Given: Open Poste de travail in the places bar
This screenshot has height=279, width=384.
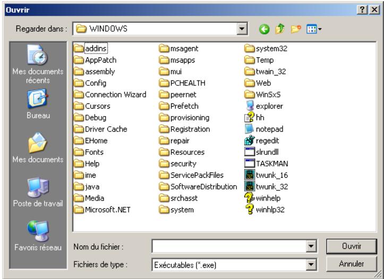Looking at the screenshot, I should pyautogui.click(x=38, y=192).
